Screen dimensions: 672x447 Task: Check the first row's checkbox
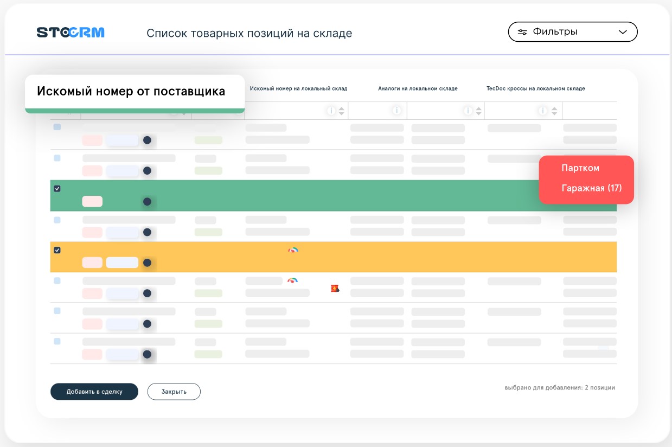[57, 127]
